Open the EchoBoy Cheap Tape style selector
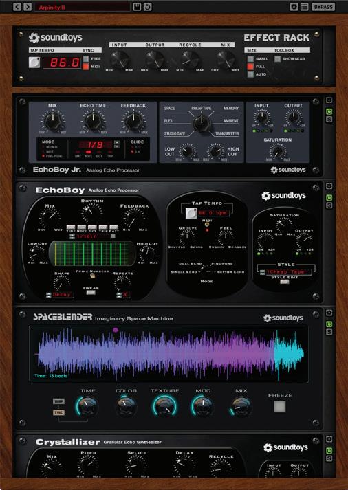This screenshot has height=490, width=348. coord(285,272)
